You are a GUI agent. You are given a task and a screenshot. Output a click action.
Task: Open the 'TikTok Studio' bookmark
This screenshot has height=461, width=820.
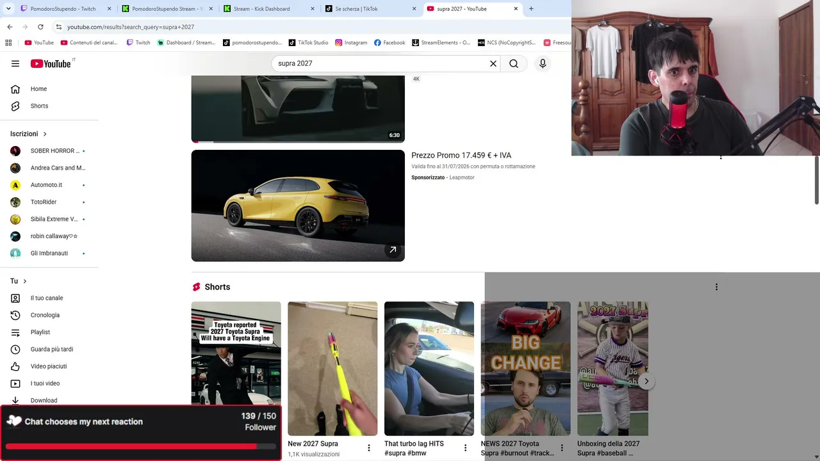pyautogui.click(x=308, y=43)
